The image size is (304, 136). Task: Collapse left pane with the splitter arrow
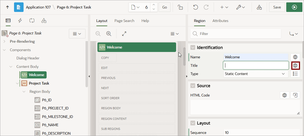[89, 76]
